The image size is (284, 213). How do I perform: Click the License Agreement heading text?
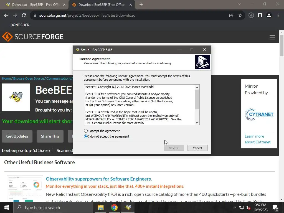click(95, 59)
